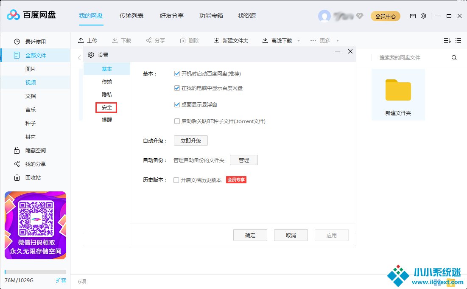
Task: Open the mail messages icon in title bar
Action: (413, 16)
